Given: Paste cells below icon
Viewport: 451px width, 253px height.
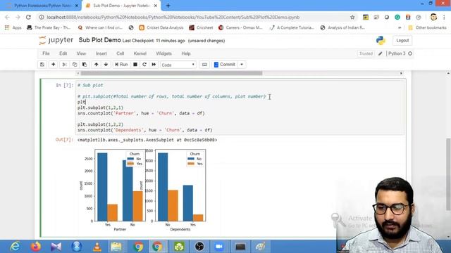Looking at the screenshot, I should (85, 65).
